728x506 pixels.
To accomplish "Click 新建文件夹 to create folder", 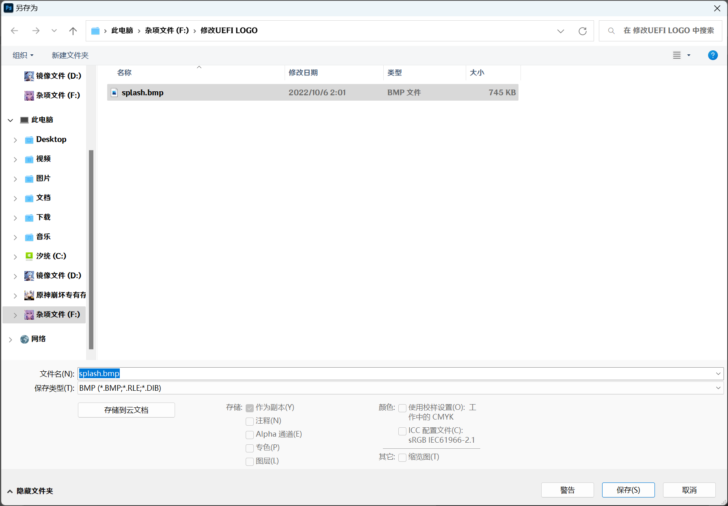I will (x=70, y=55).
